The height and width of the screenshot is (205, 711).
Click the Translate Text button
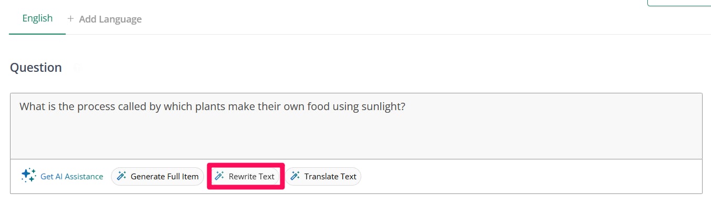(x=323, y=176)
